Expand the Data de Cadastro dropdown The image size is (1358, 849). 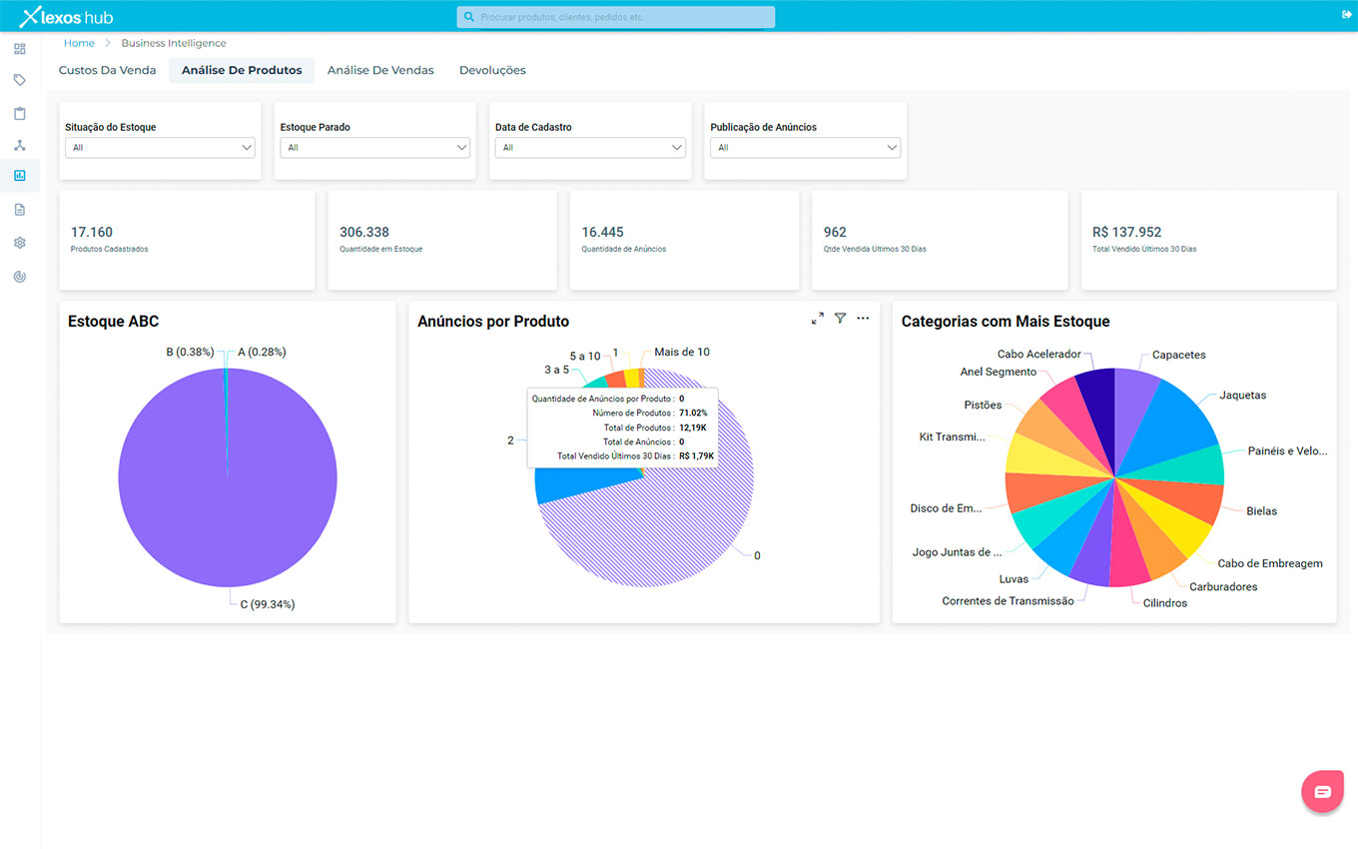(x=590, y=148)
